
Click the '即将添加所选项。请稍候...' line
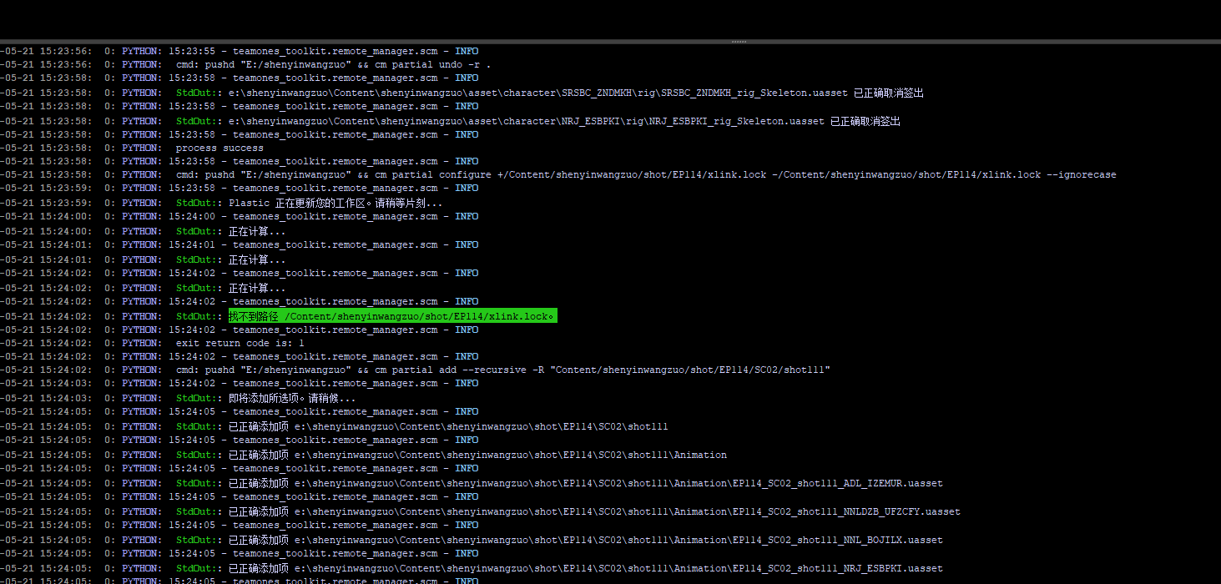tap(292, 398)
